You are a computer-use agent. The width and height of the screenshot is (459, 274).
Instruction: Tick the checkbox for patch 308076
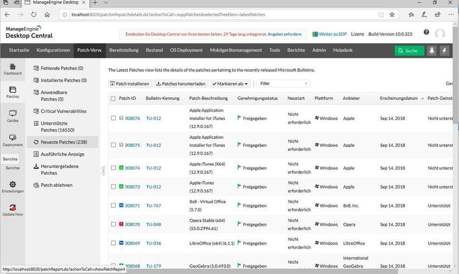[x=113, y=118]
